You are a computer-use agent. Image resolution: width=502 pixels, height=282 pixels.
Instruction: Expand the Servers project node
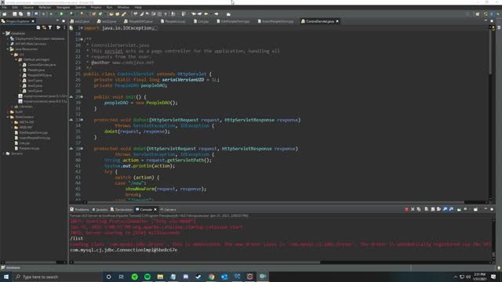[3, 154]
